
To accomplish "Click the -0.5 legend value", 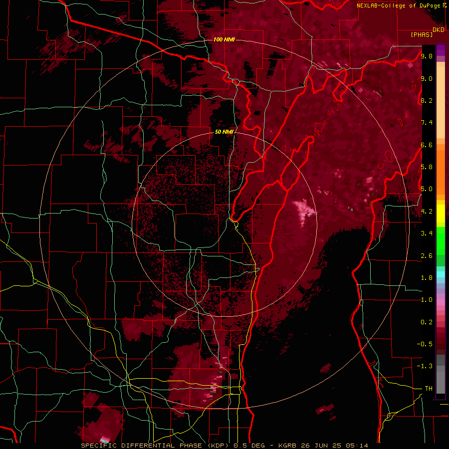I will (x=425, y=344).
